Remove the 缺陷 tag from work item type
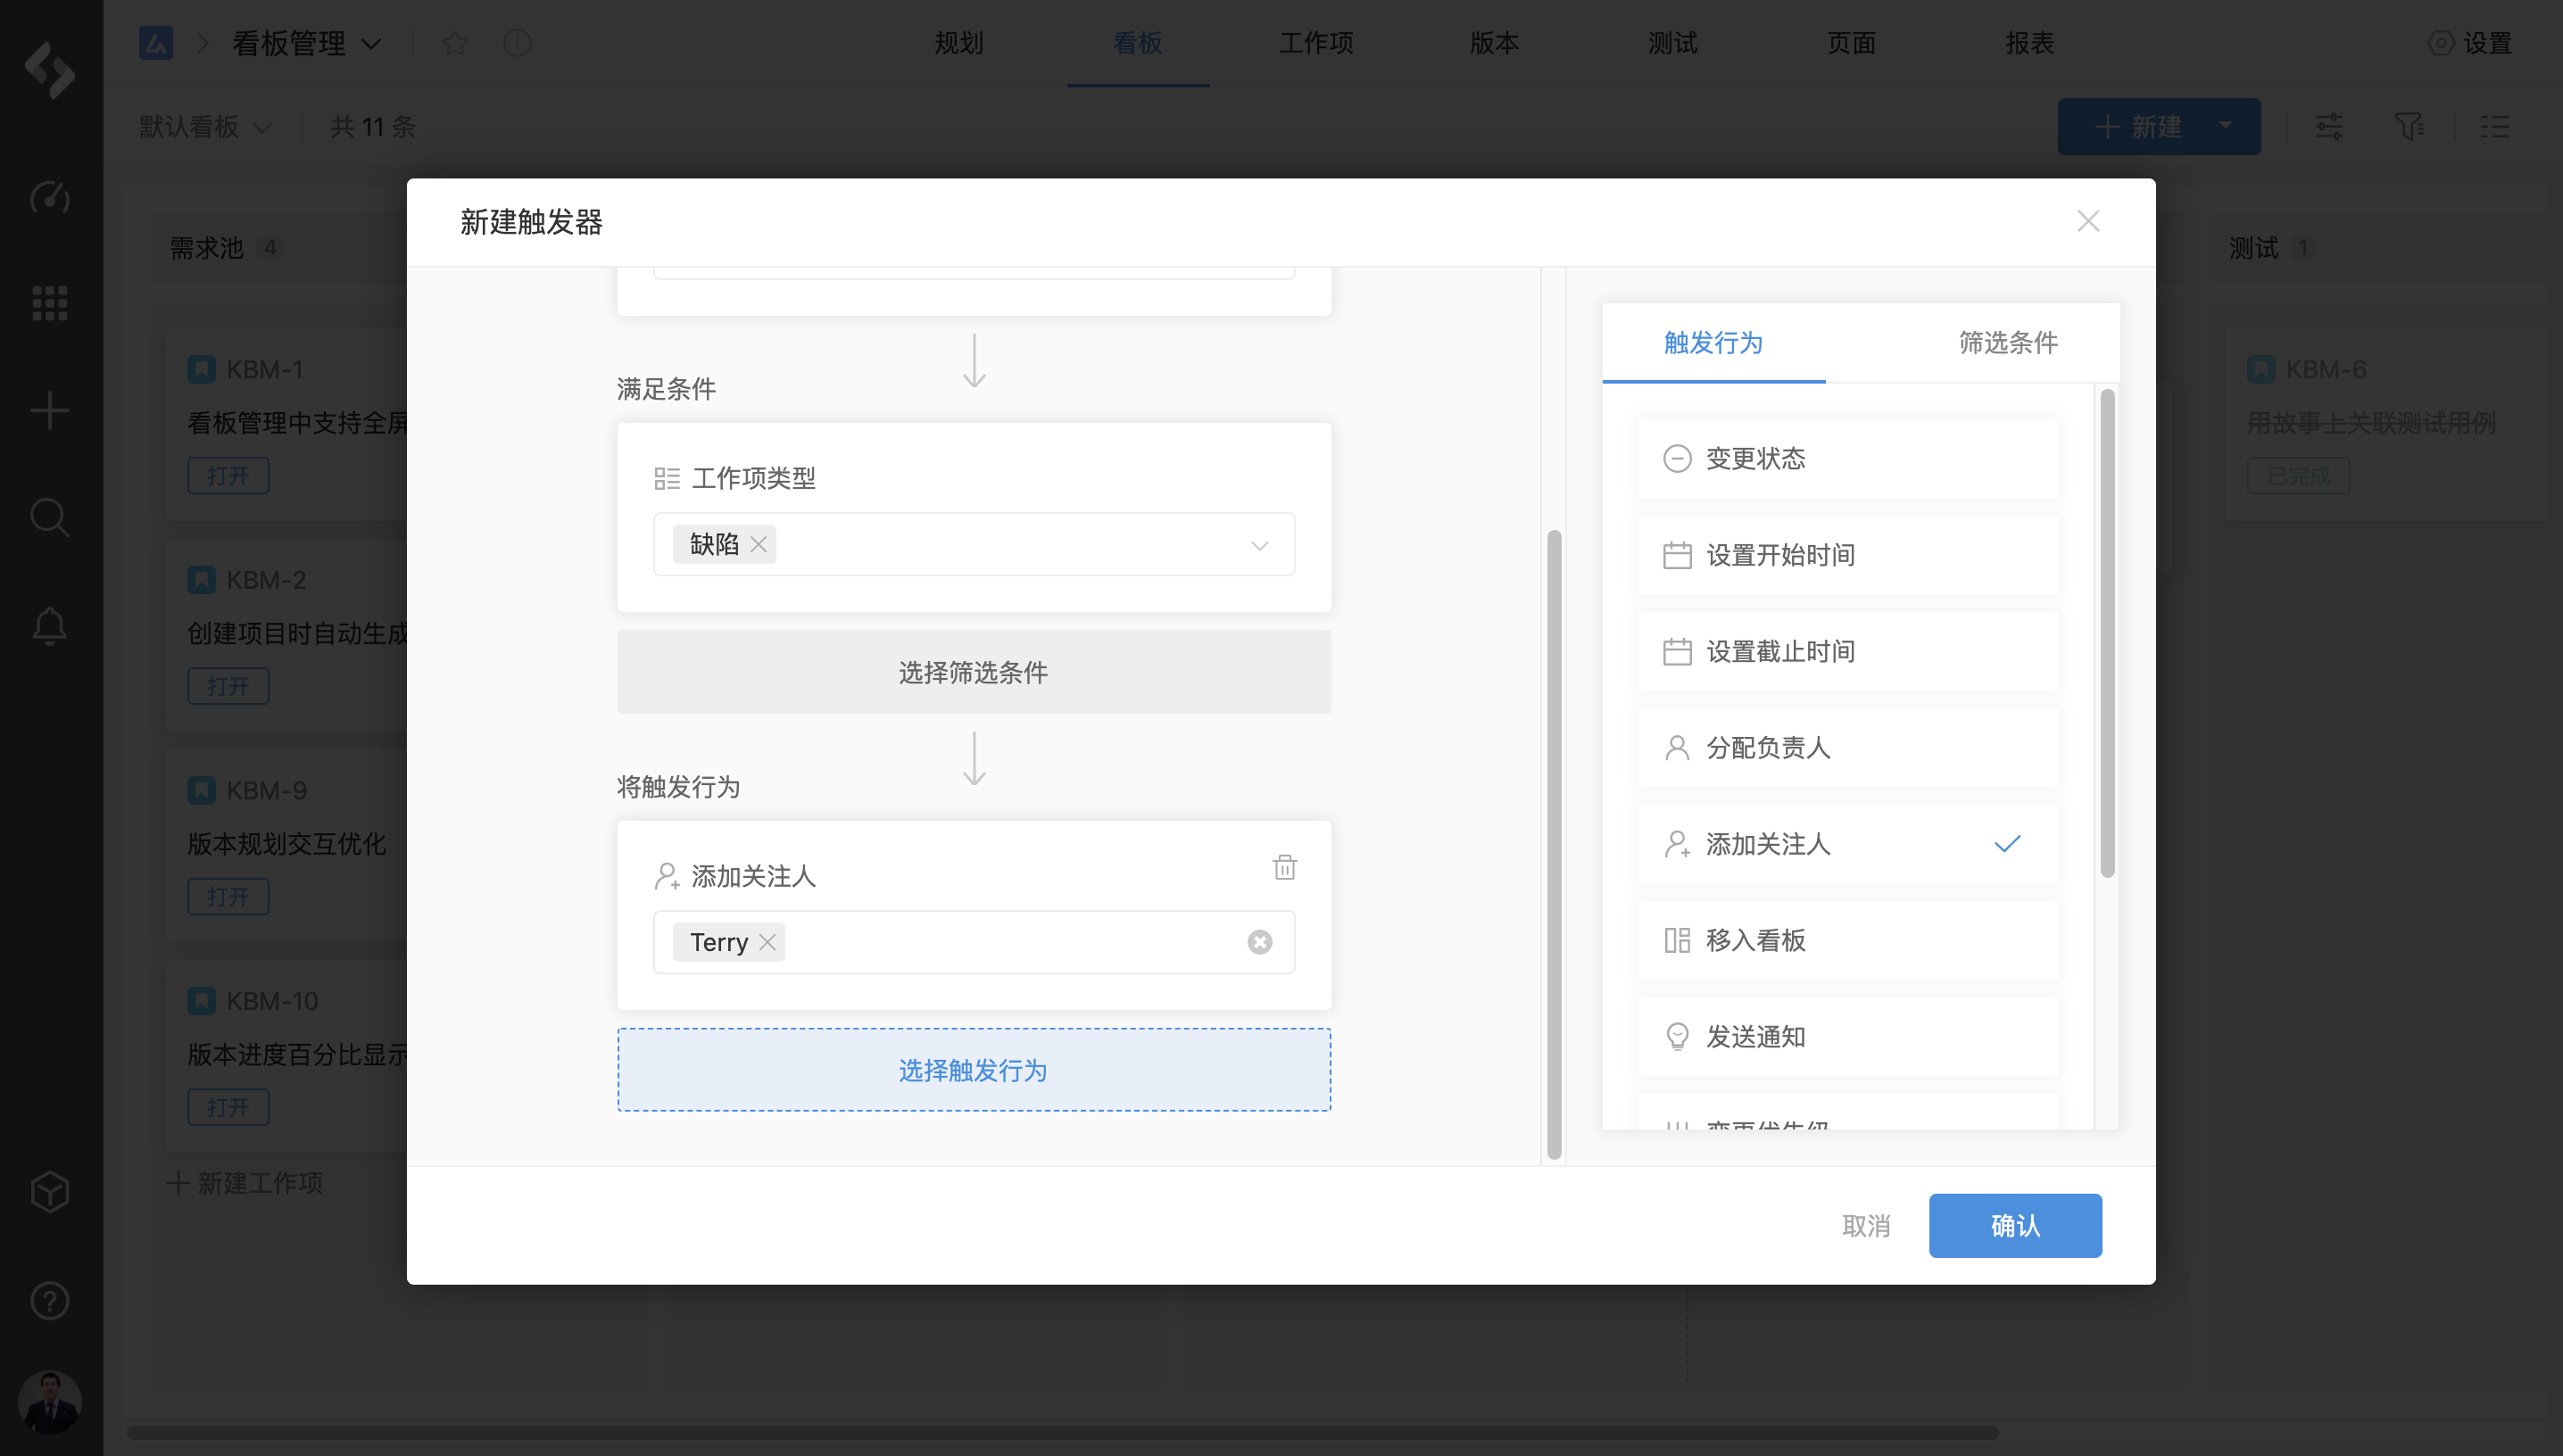Image resolution: width=2563 pixels, height=1456 pixels. pos(758,544)
